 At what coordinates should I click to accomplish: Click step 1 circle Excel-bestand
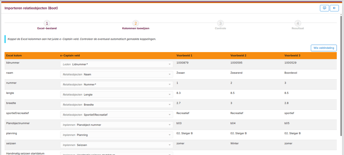(x=47, y=23)
